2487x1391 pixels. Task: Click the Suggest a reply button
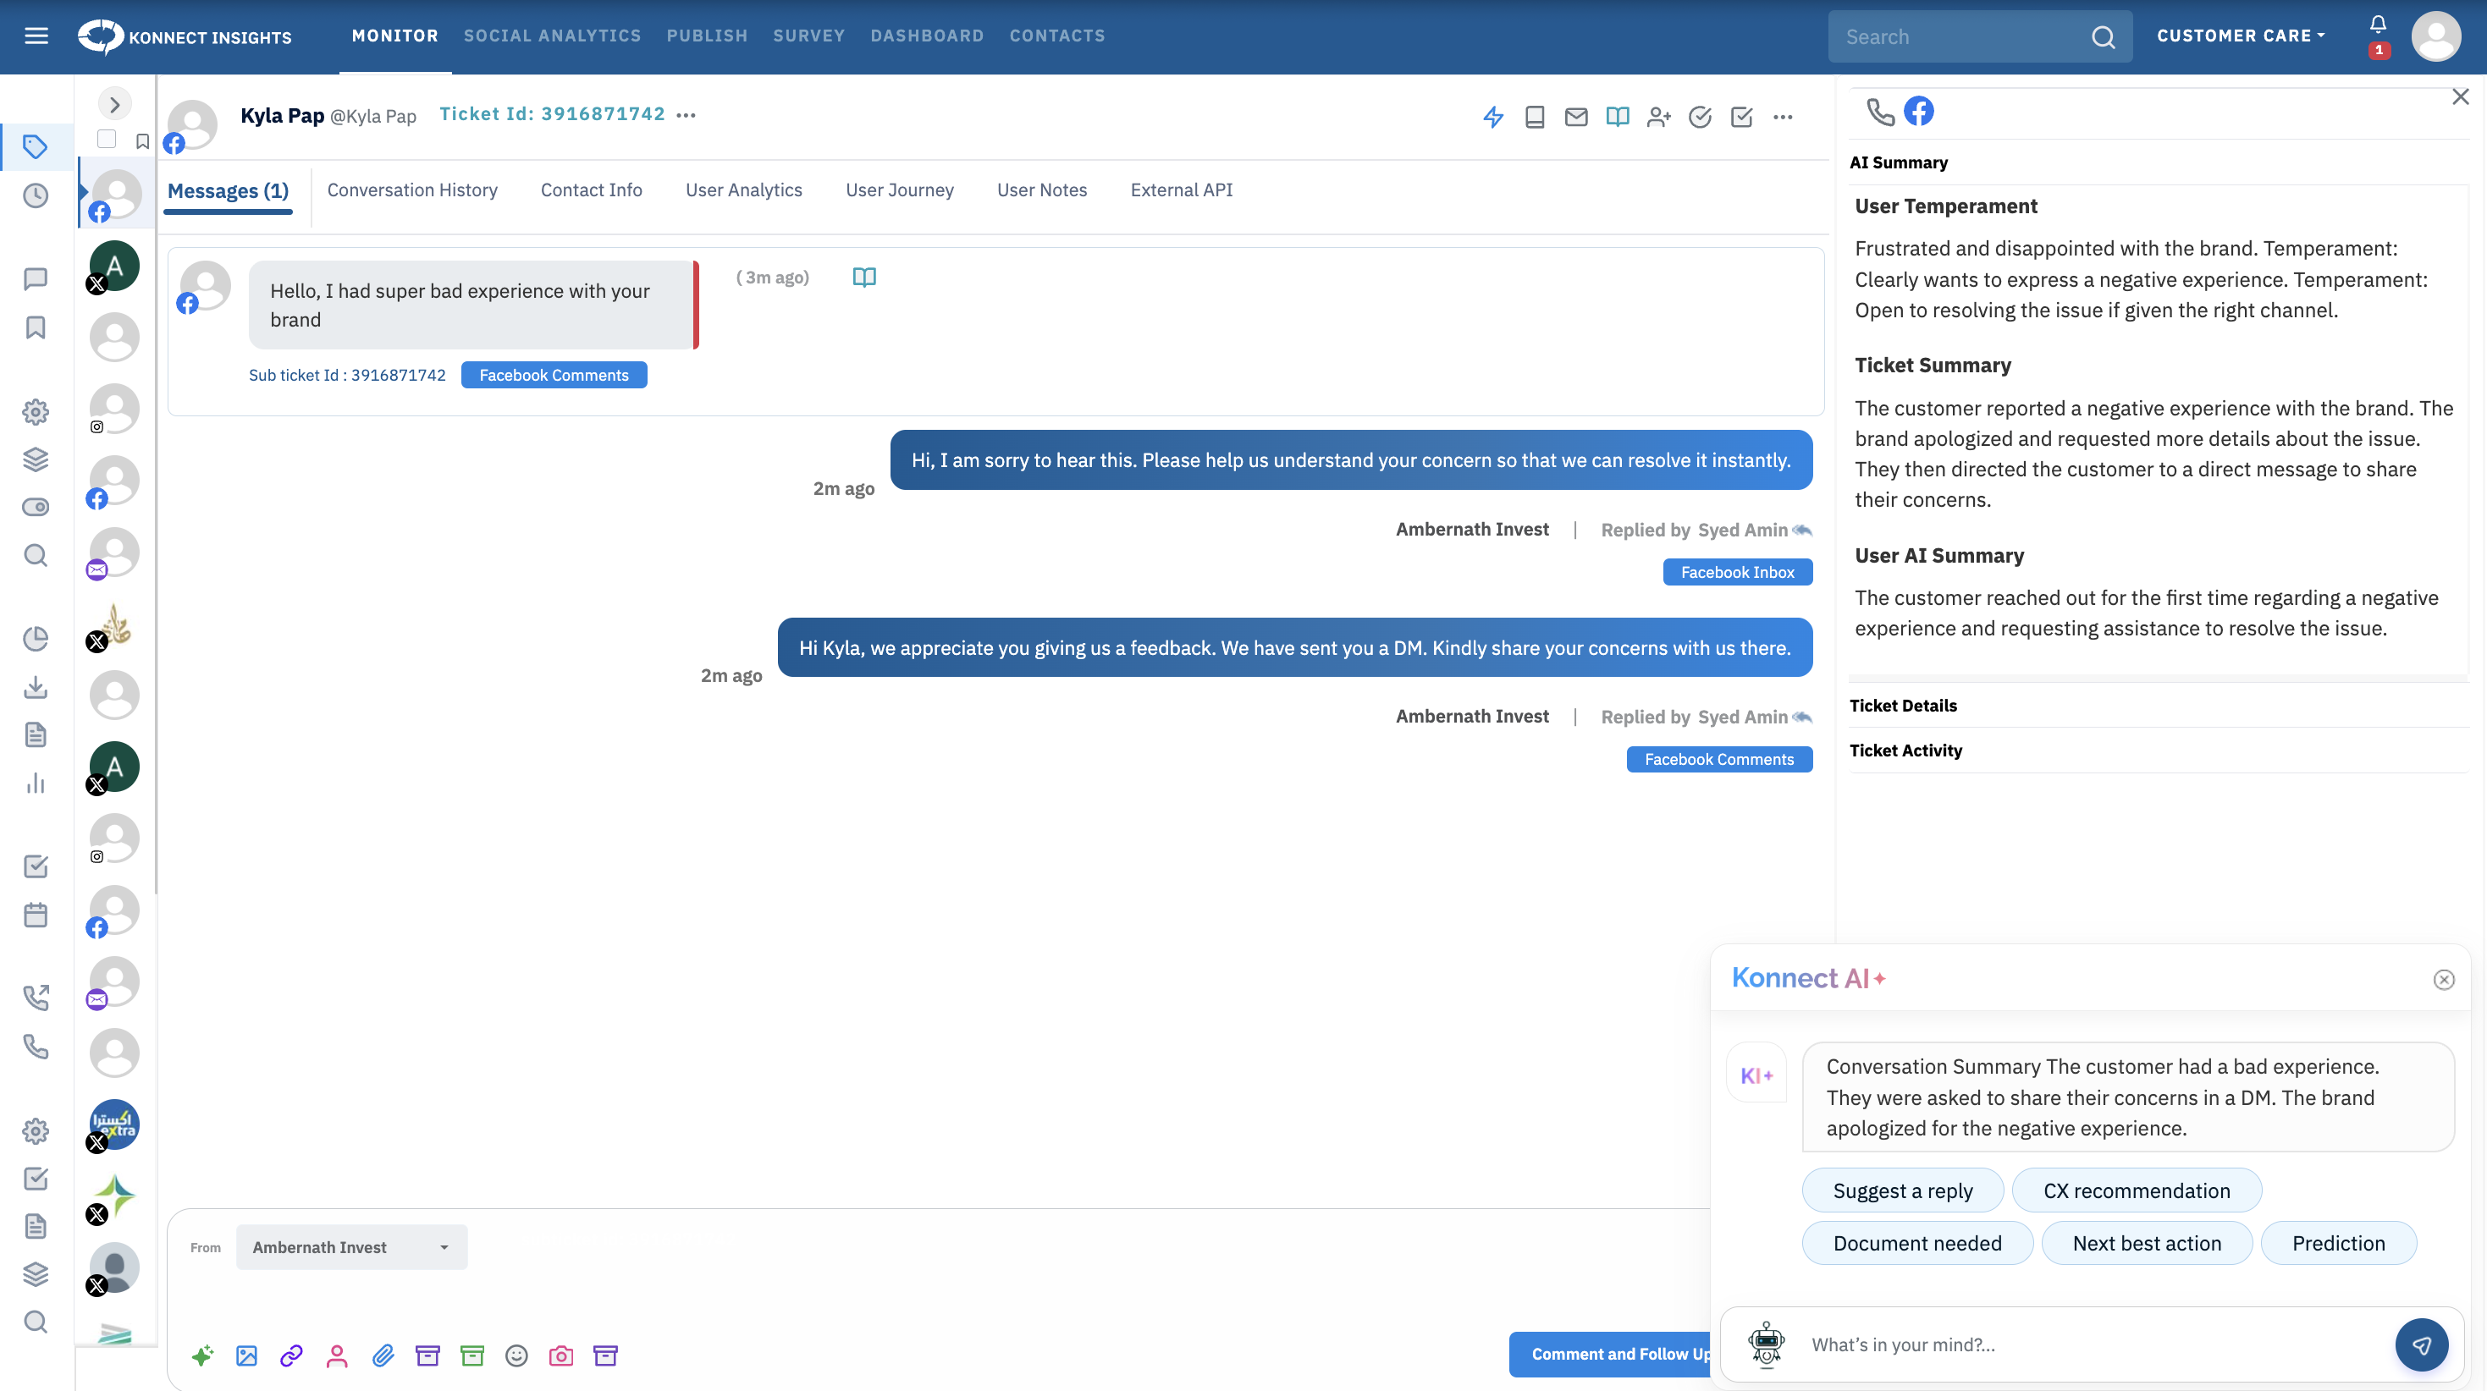tap(1902, 1190)
